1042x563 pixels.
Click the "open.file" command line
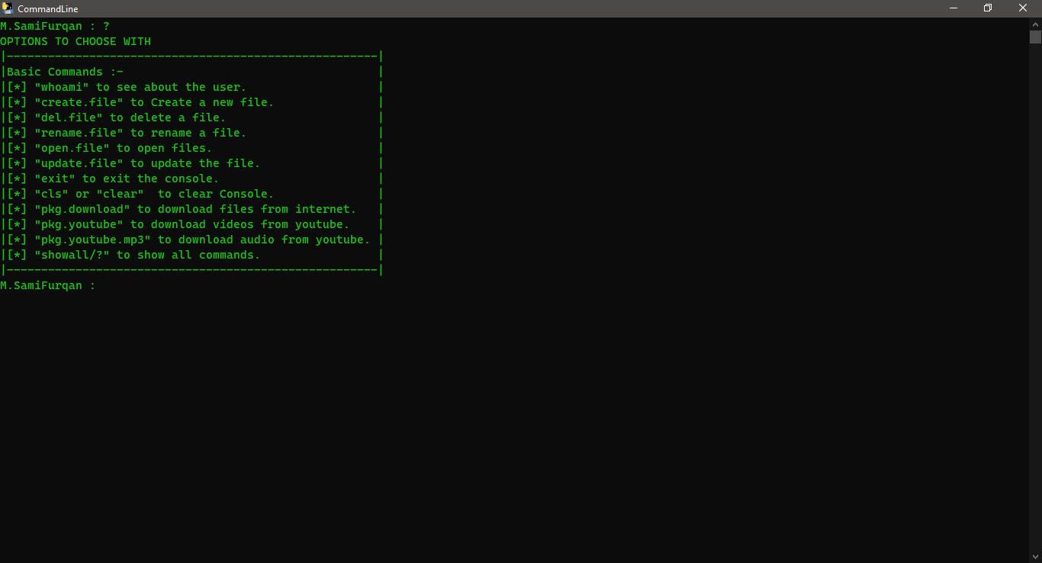click(x=109, y=148)
